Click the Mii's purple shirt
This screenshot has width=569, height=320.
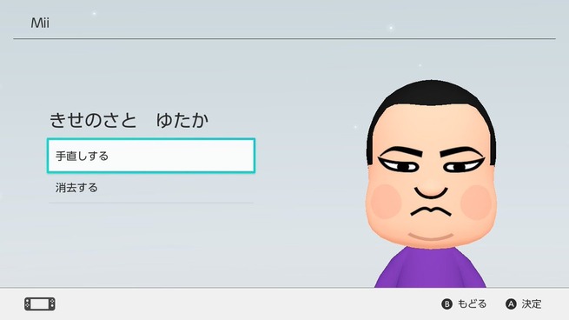point(430,268)
